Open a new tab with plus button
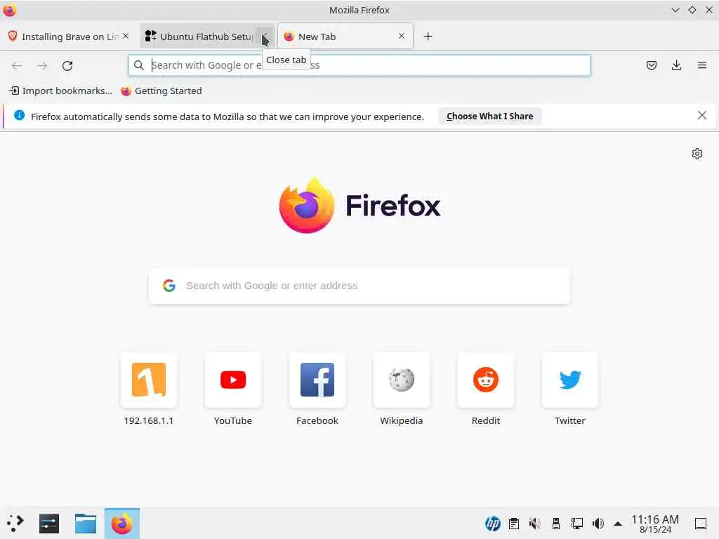 428,36
